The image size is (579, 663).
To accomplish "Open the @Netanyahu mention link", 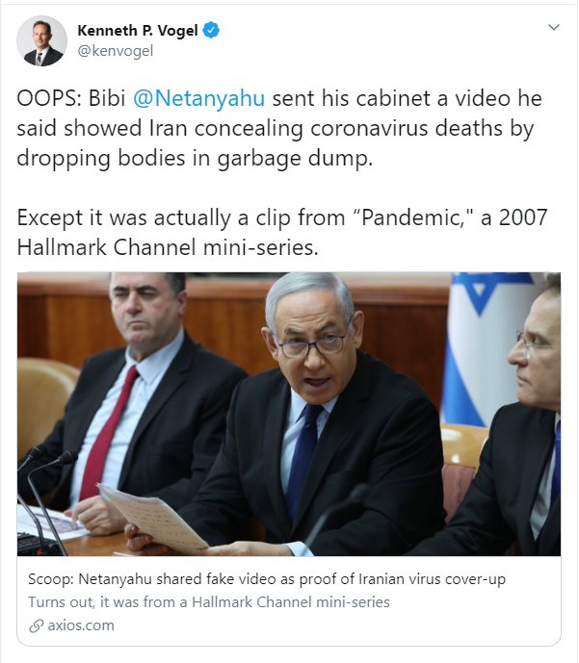I will coord(198,98).
